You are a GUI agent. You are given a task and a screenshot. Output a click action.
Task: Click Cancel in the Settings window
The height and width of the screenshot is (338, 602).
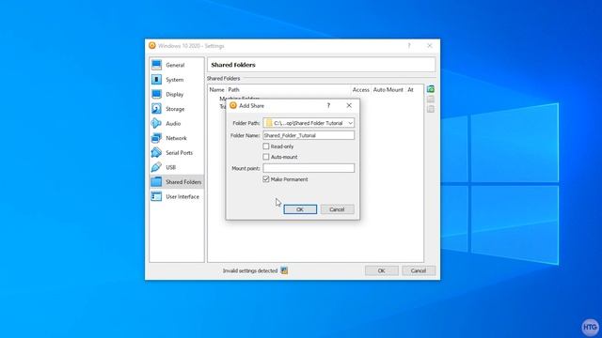[419, 270]
